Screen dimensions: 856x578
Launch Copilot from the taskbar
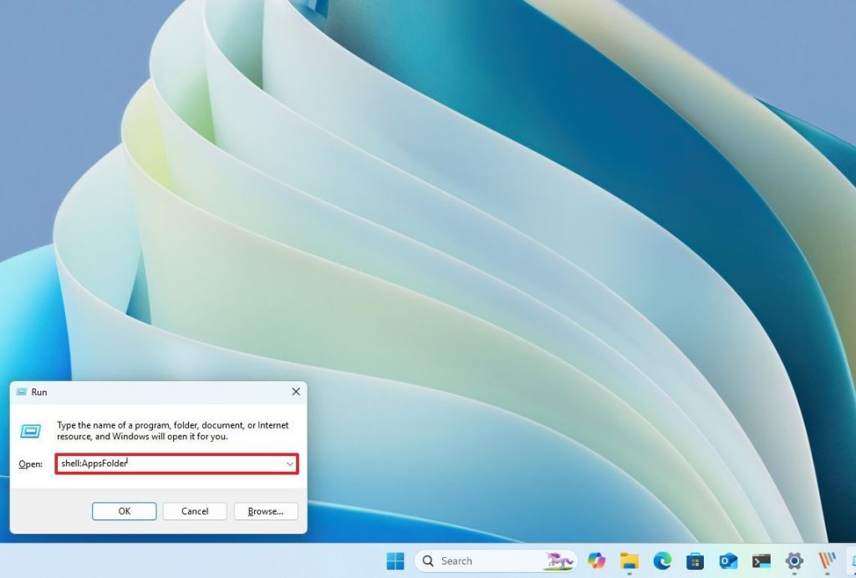596,560
